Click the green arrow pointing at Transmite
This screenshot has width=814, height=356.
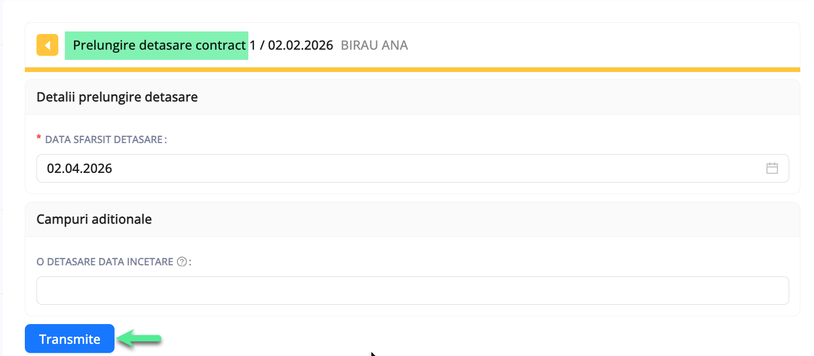pyautogui.click(x=139, y=338)
